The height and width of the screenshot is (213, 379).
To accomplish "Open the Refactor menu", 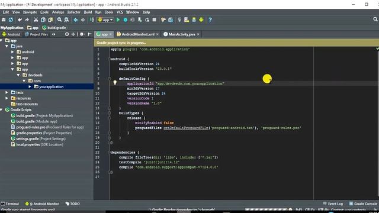I will 73,12.
